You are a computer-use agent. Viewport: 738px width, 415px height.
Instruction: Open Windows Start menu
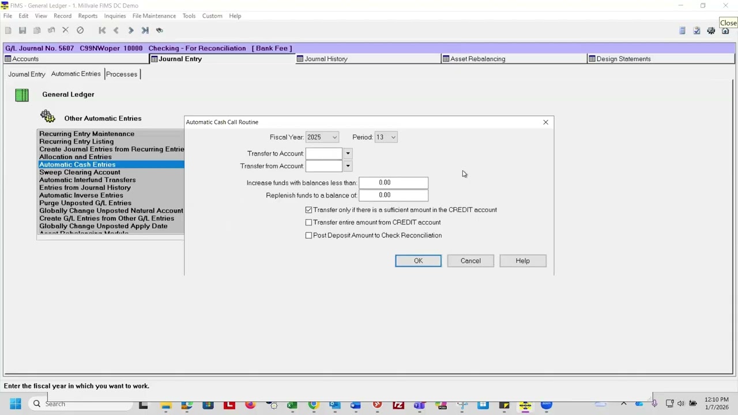pyautogui.click(x=15, y=404)
